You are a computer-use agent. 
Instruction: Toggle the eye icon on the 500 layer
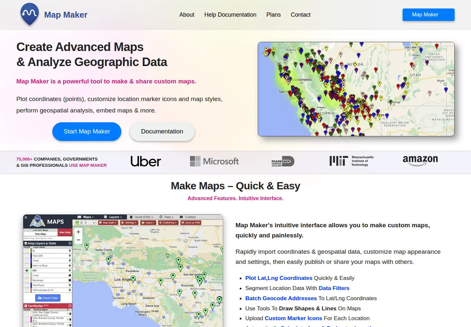pos(27,270)
